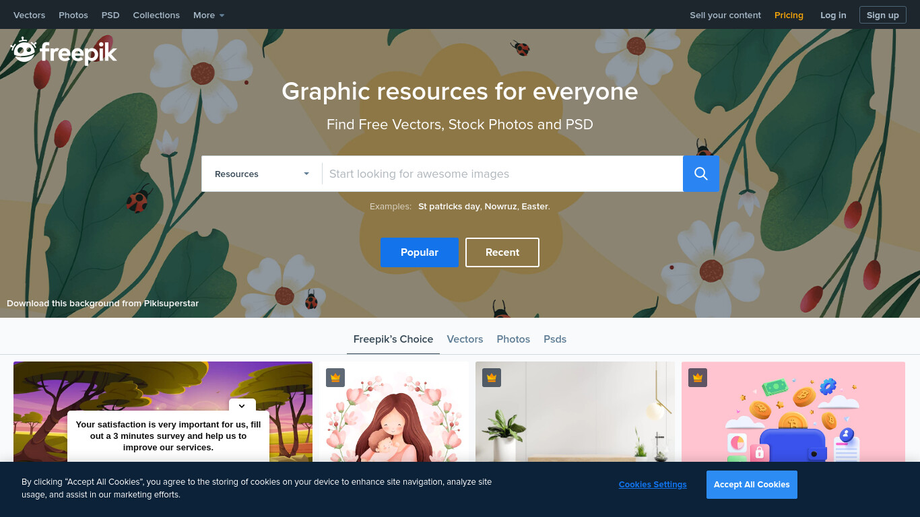The width and height of the screenshot is (920, 517).
Task: Click the St patricks day example search
Action: [449, 207]
